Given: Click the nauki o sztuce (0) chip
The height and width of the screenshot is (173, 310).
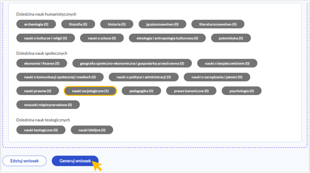Looking at the screenshot, I should click(102, 38).
